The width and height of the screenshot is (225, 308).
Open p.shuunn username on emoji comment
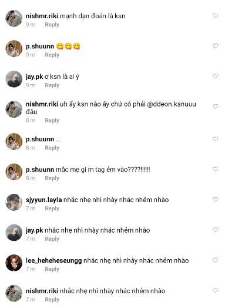click(40, 47)
